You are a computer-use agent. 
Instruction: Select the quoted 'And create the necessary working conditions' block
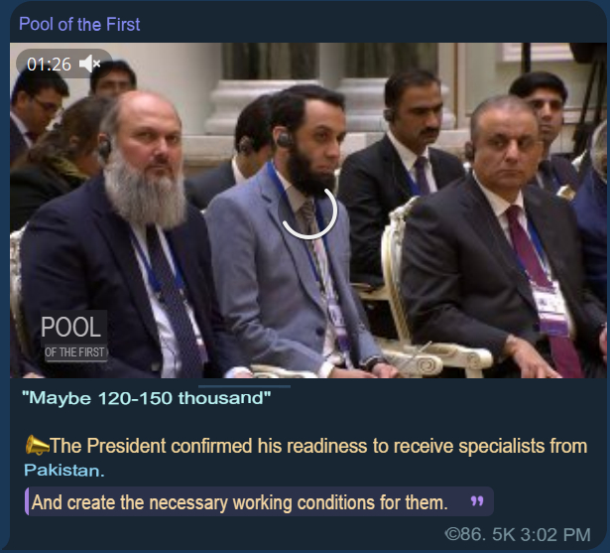coord(259,501)
